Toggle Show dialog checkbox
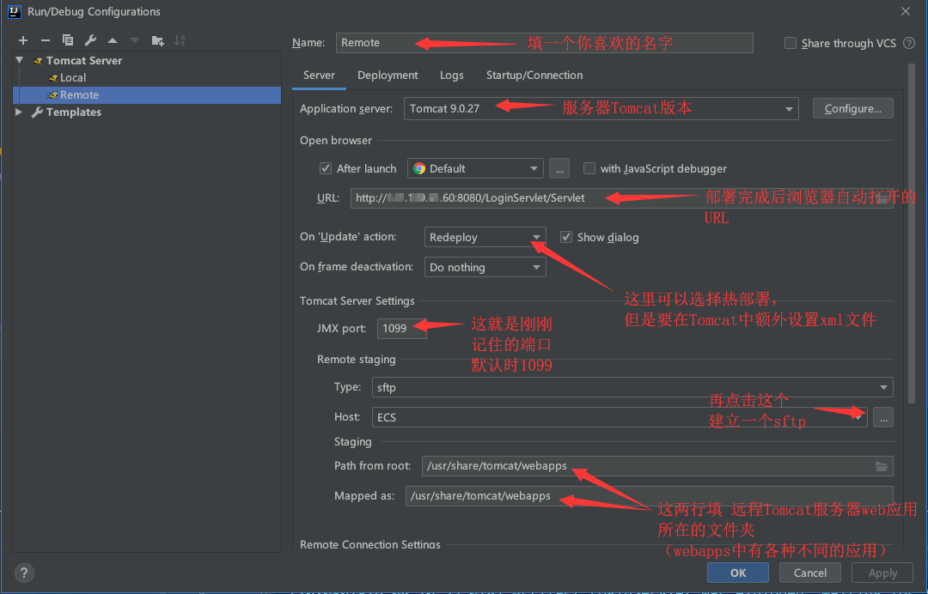Viewport: 928px width, 594px height. [566, 237]
